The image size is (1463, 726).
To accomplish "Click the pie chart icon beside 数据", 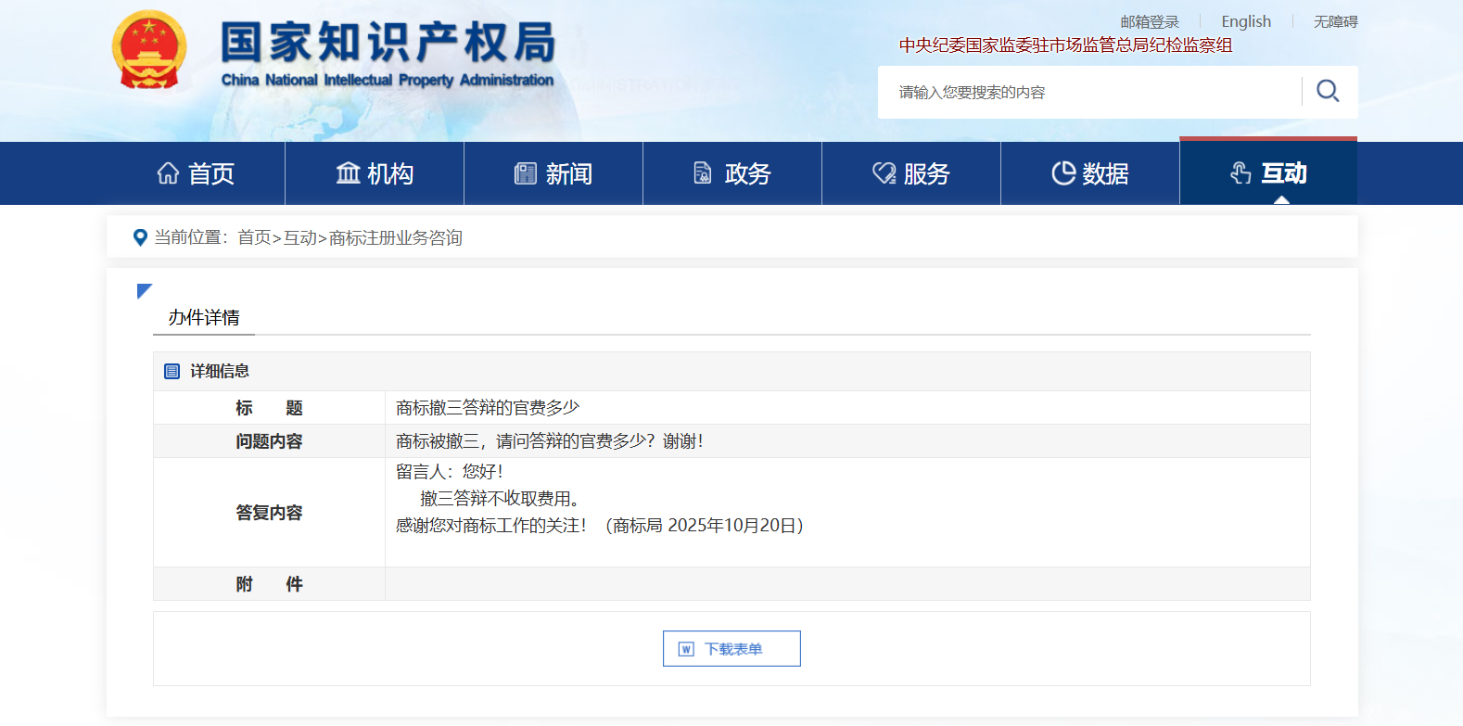I will coord(1063,173).
